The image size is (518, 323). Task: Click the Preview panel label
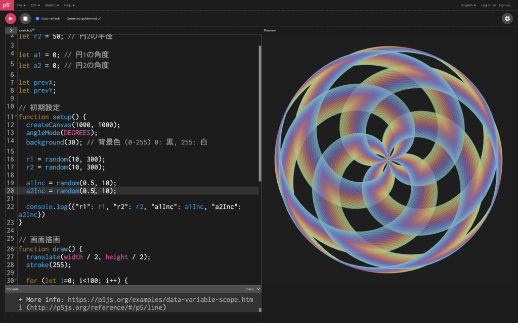pyautogui.click(x=270, y=30)
